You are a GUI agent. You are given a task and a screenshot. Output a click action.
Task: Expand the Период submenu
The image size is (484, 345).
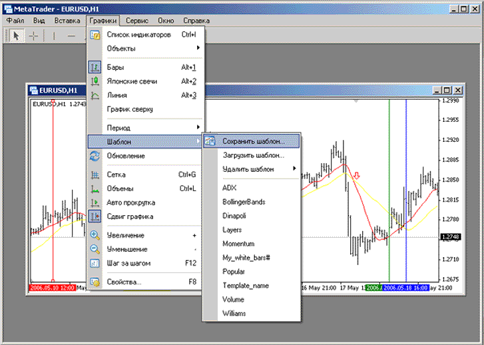(x=145, y=128)
